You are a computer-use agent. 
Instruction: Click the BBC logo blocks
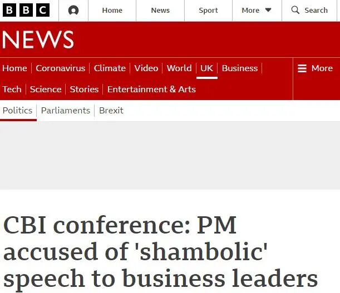pos(26,10)
